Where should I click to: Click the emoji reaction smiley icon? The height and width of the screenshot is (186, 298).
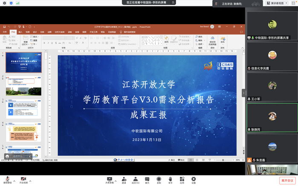point(7,156)
